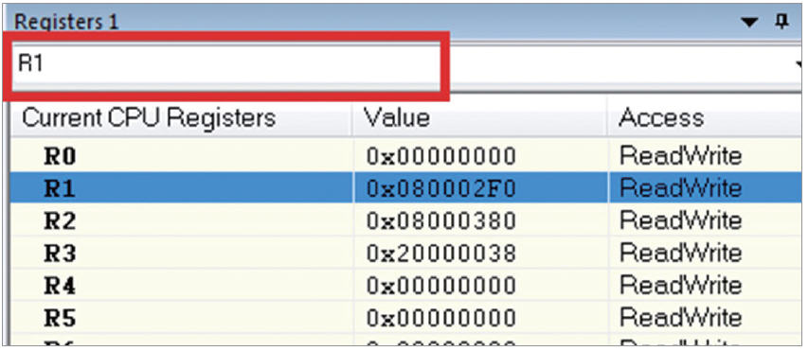The height and width of the screenshot is (351, 808).
Task: Click R0 value 0x00000000
Action: tap(441, 156)
